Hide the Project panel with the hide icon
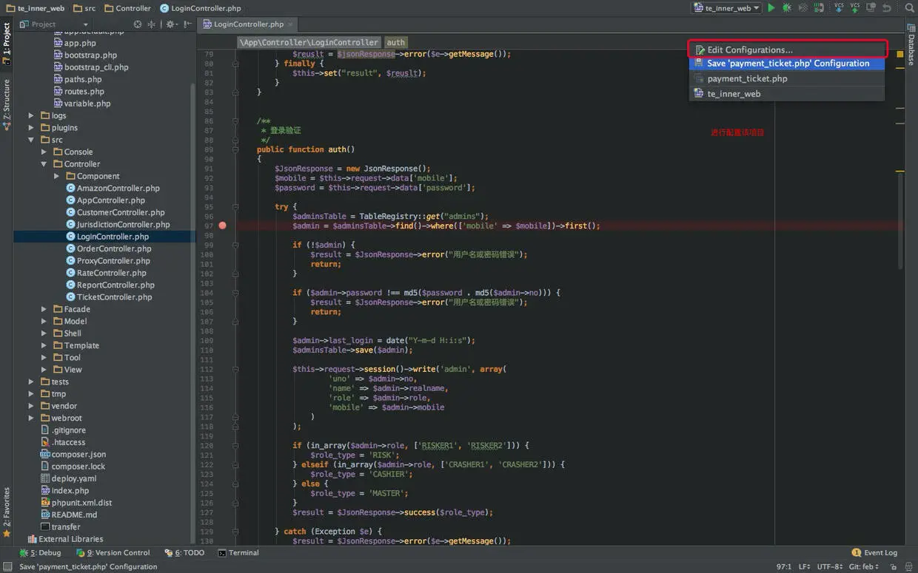The height and width of the screenshot is (573, 918). [x=187, y=24]
